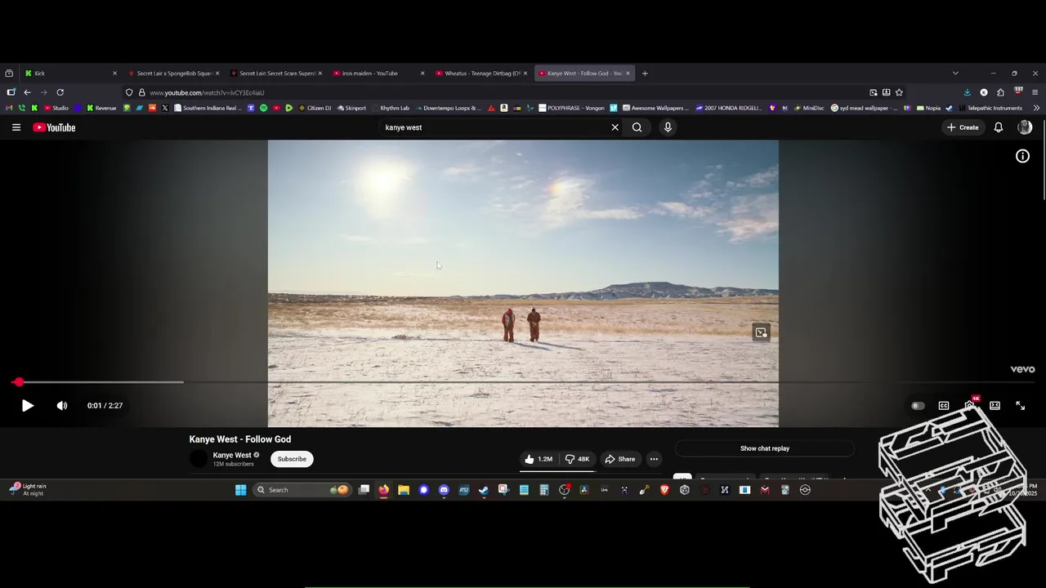Start voice search with the microphone
Image resolution: width=1046 pixels, height=588 pixels.
(x=668, y=127)
